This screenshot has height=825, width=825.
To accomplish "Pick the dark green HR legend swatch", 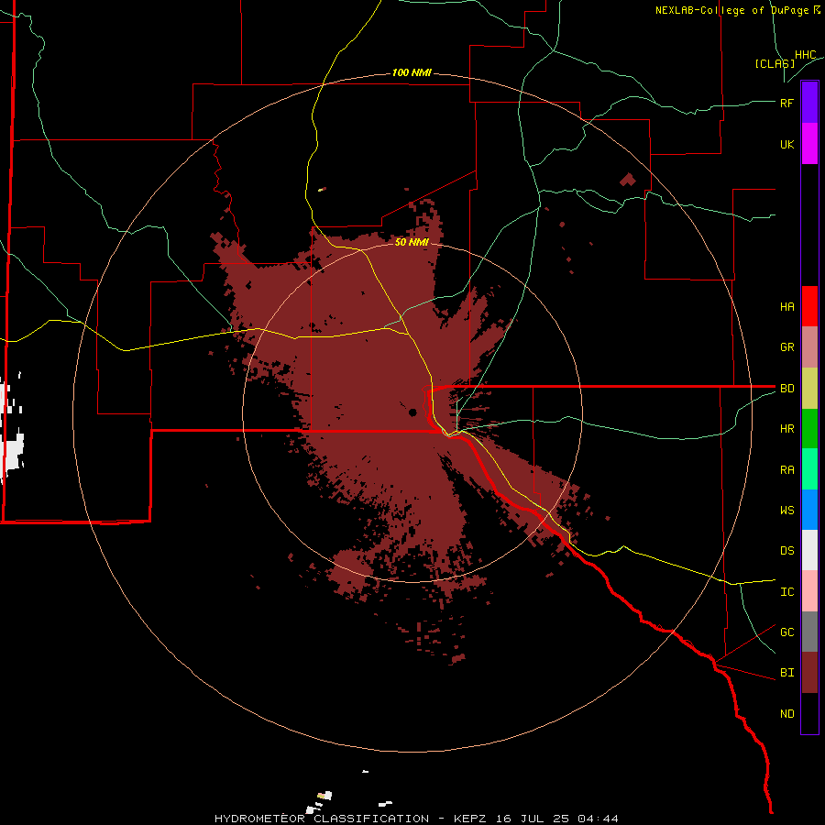I will tap(809, 429).
